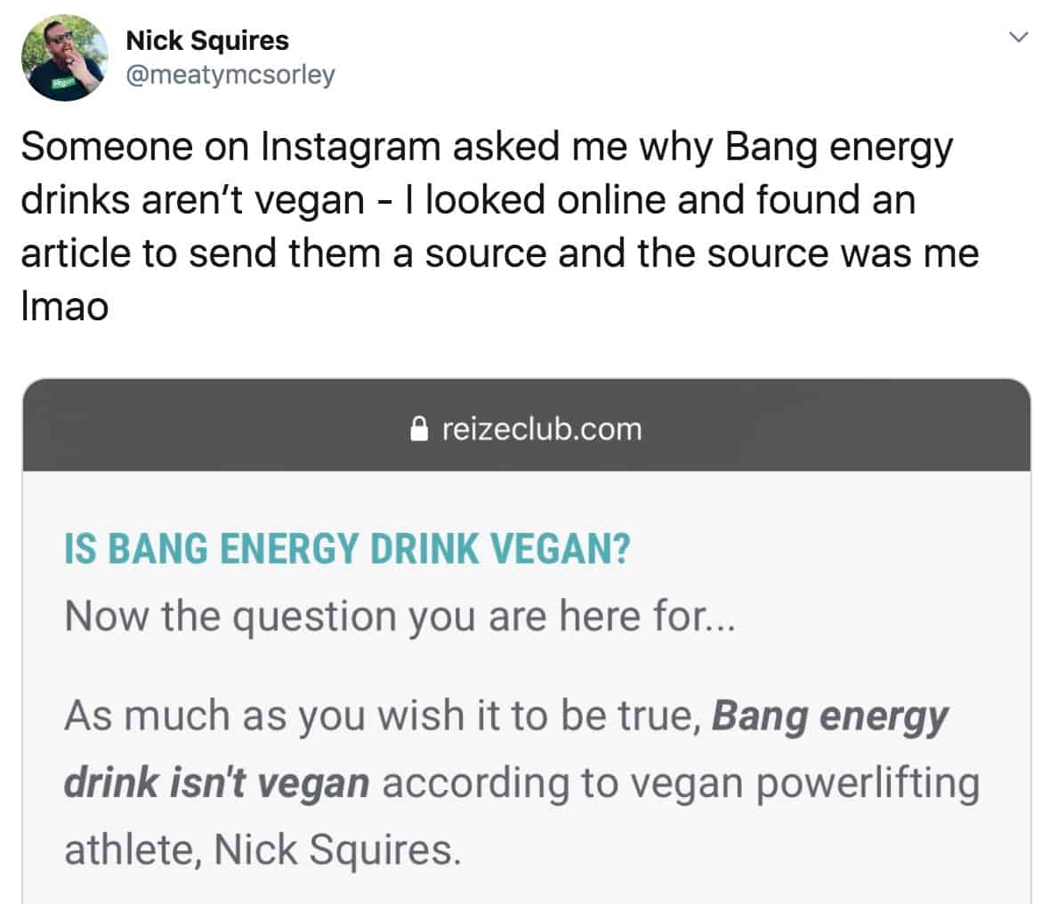Click the padlock icon beside reizeclub.com
The height and width of the screenshot is (904, 1050).
point(418,429)
